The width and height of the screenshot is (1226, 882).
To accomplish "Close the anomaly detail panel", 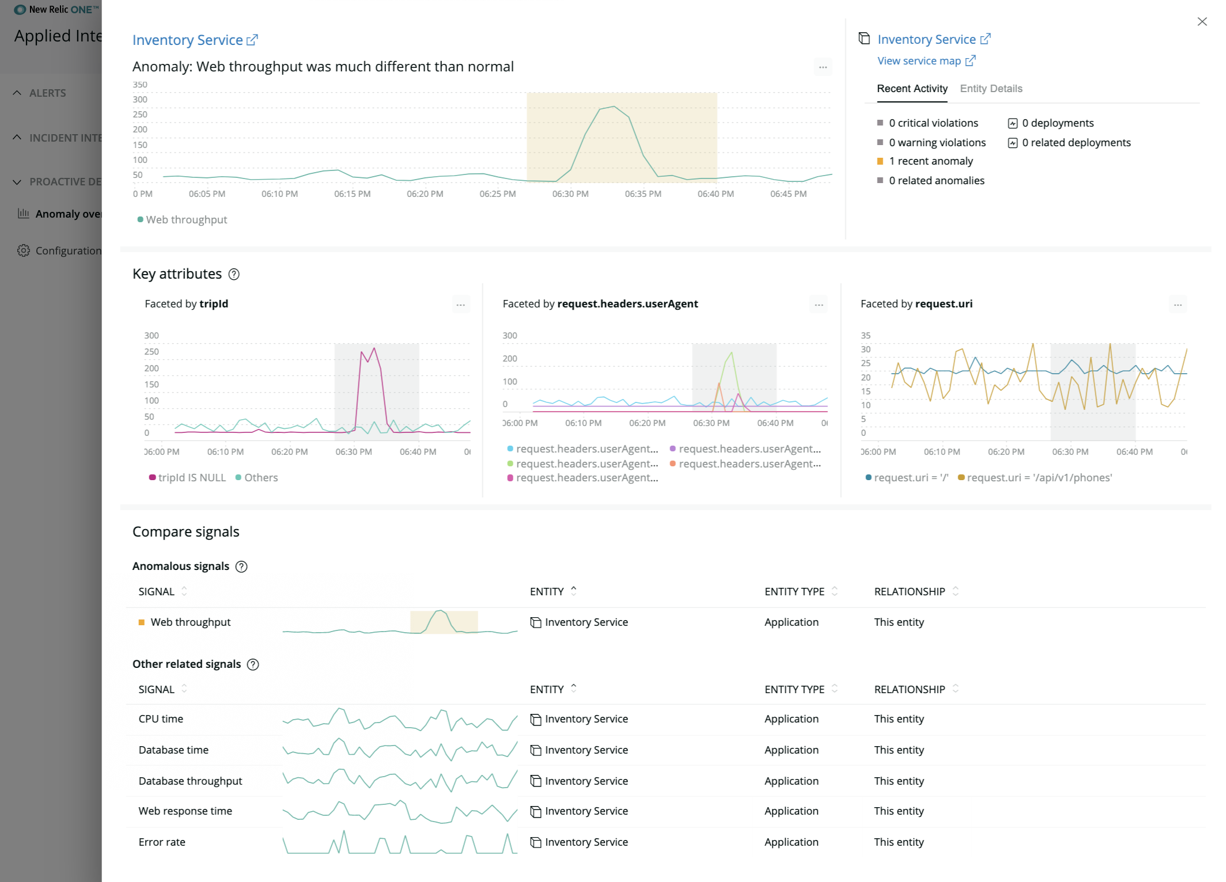I will (1202, 21).
